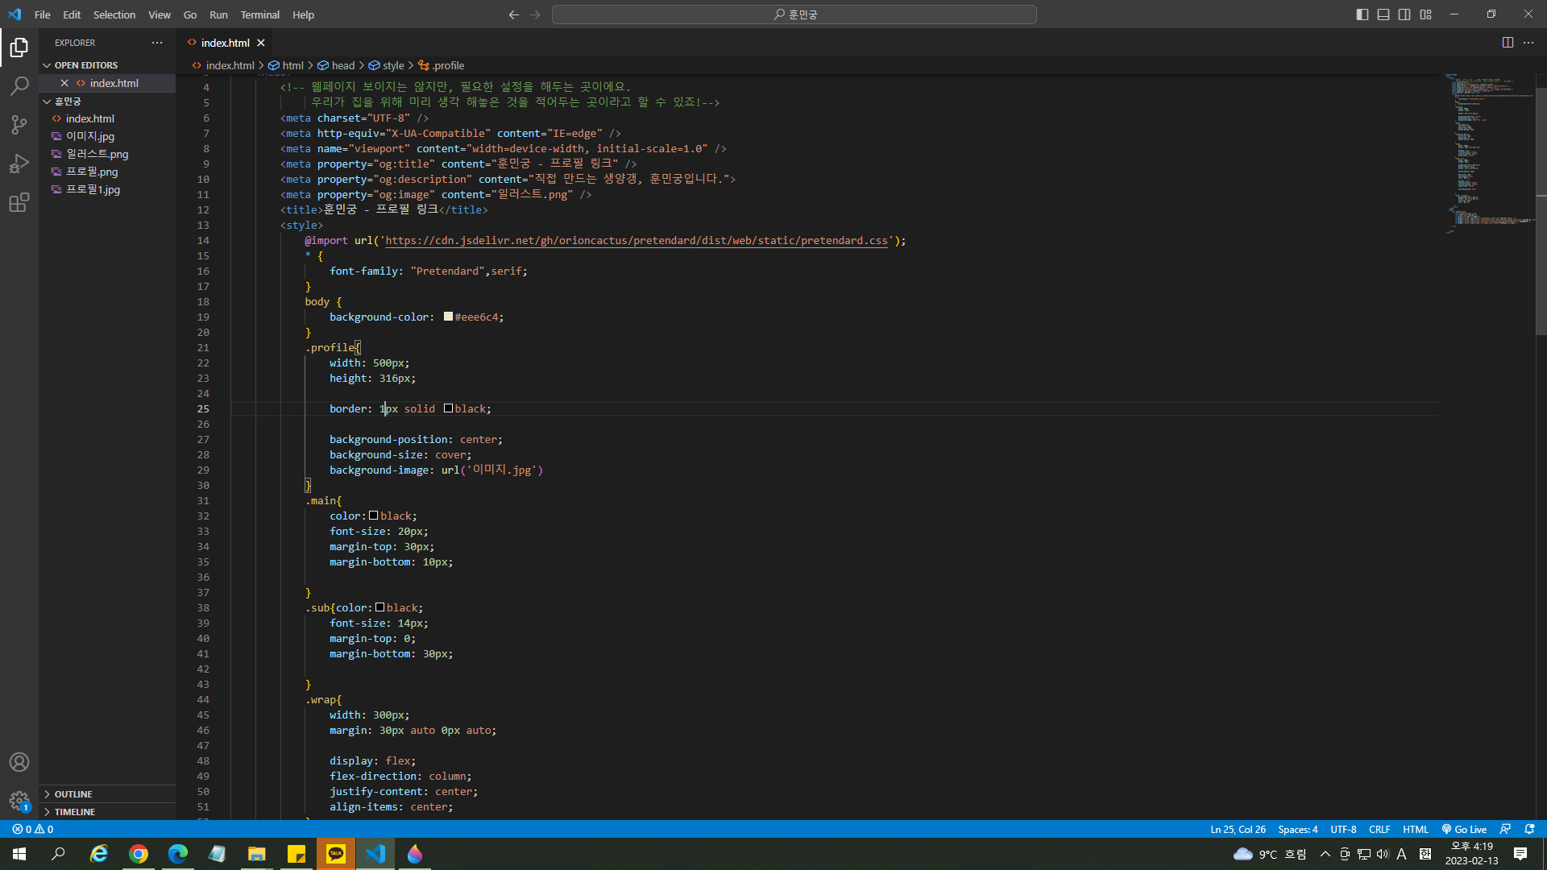
Task: Open the Terminal menu
Action: [259, 14]
